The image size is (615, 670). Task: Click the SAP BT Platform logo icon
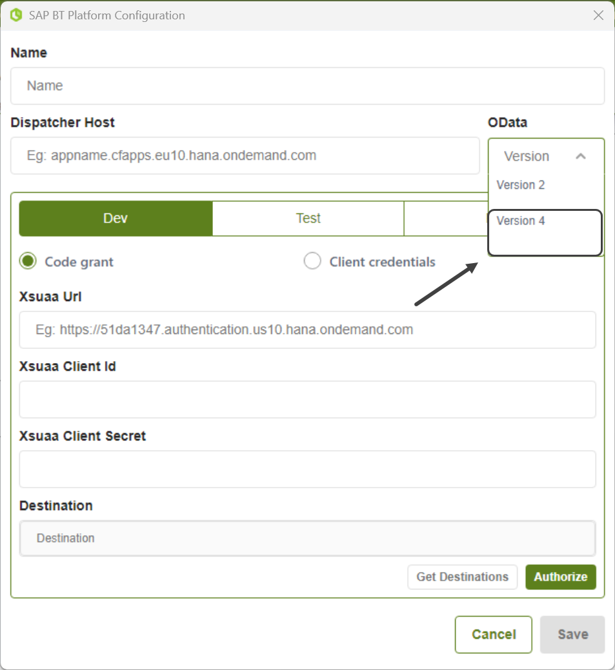tap(17, 15)
